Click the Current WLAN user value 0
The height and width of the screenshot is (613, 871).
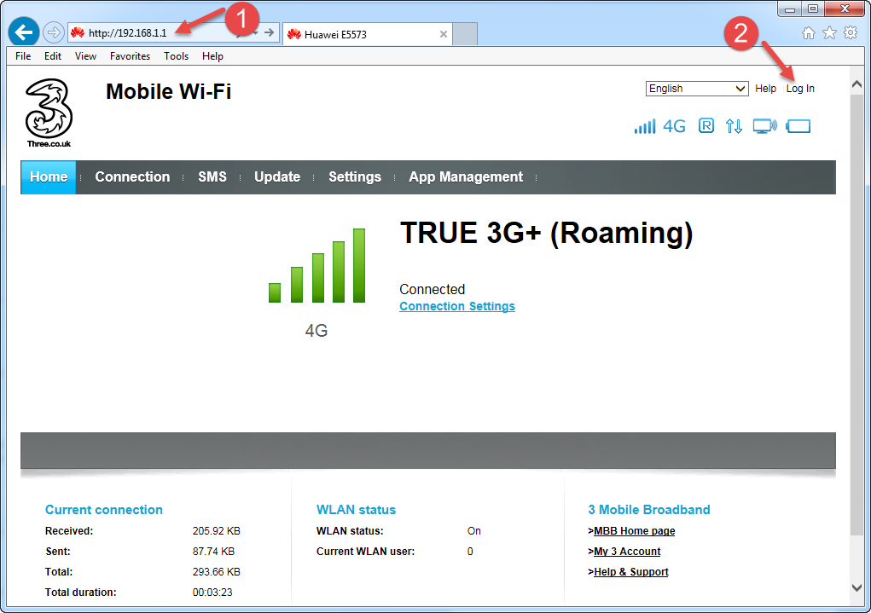point(470,552)
